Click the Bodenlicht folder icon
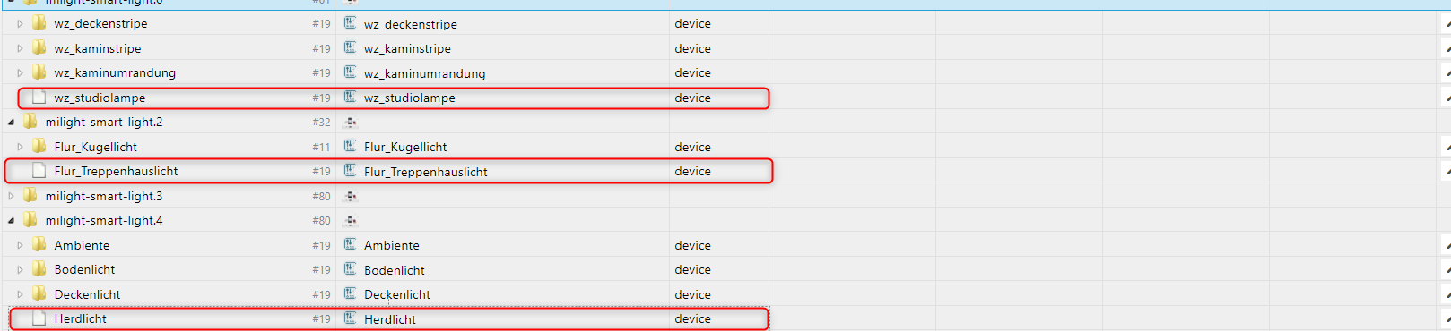Viewport: 1451px width, 331px height. [39, 268]
